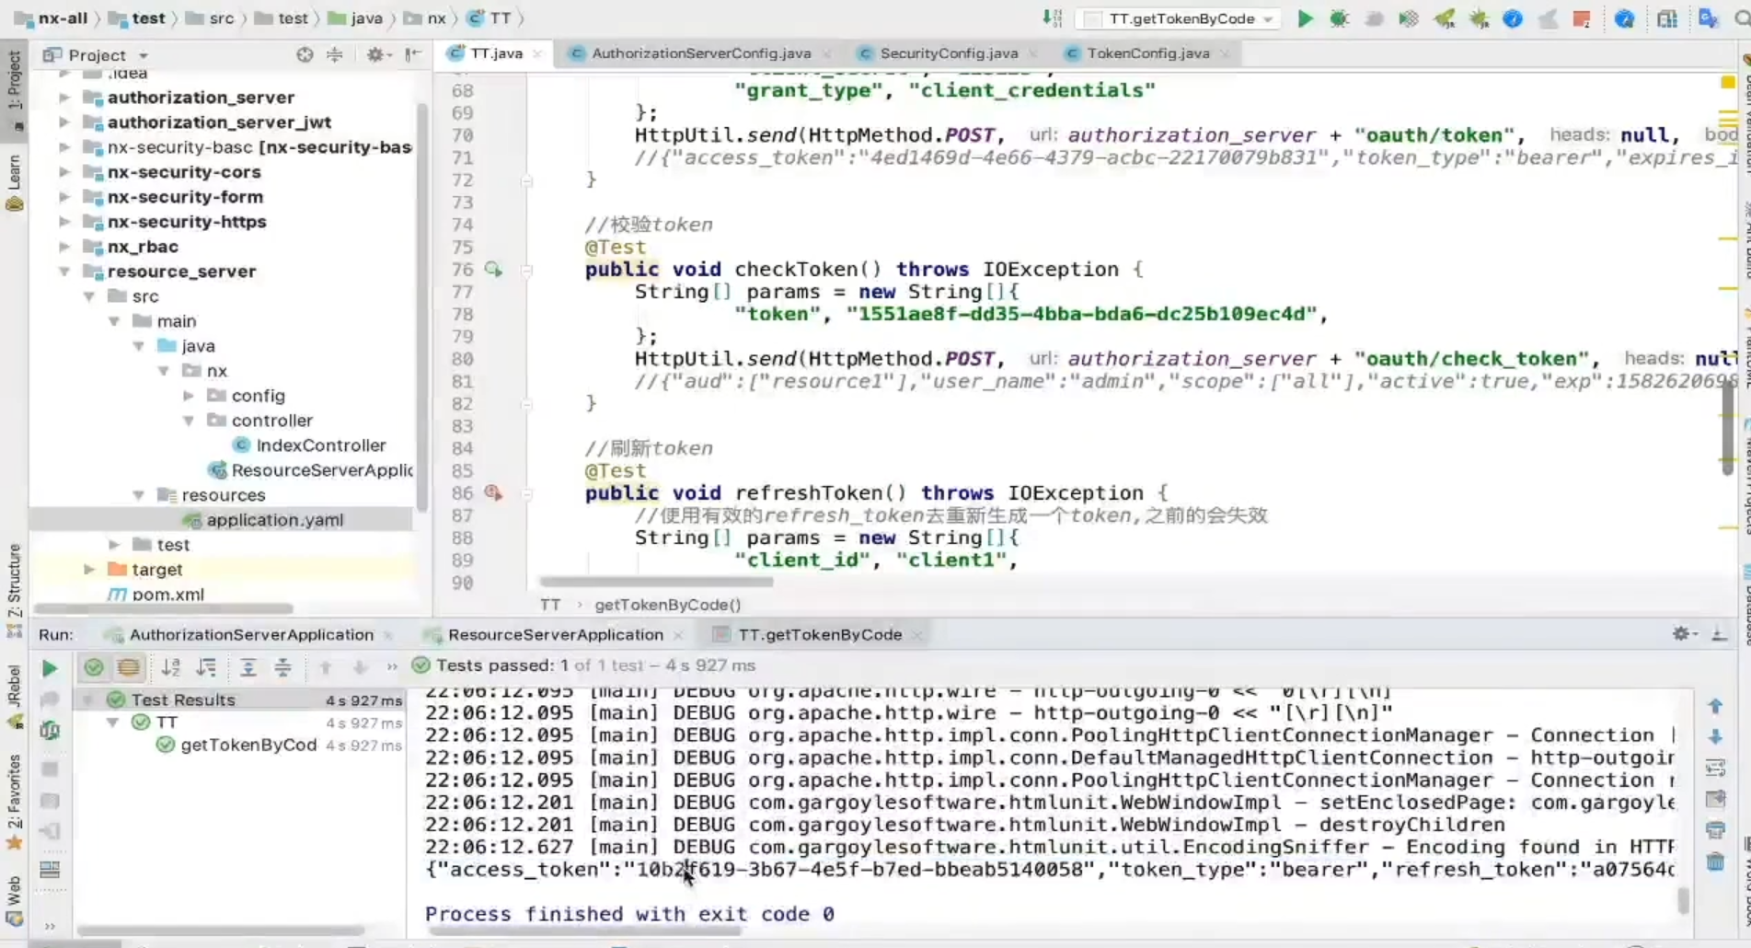Toggle the show ignored tests filter
Viewport: 1751px width, 948px height.
point(129,667)
